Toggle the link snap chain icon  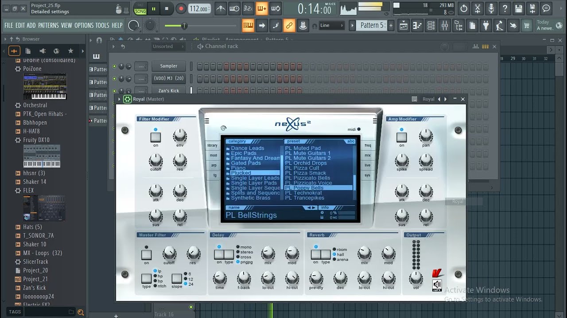tap(289, 26)
